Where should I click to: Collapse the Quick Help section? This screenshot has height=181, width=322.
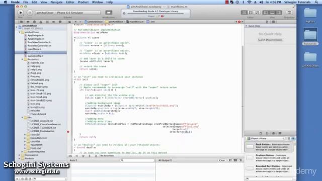click(246, 26)
